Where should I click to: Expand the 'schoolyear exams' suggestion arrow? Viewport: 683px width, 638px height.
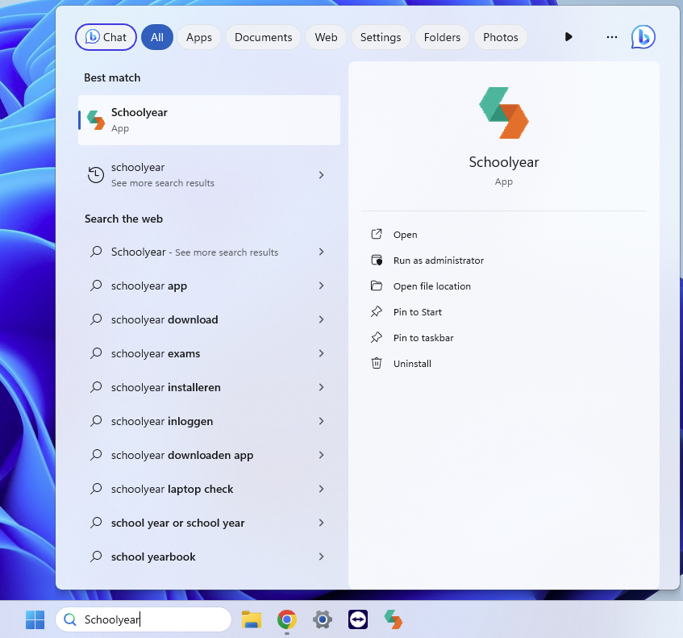(321, 353)
